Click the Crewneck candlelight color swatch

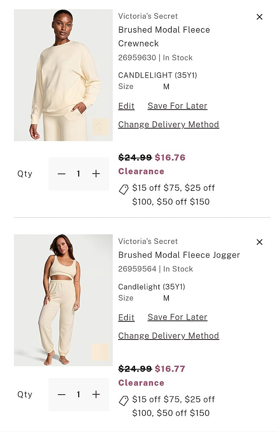click(100, 127)
